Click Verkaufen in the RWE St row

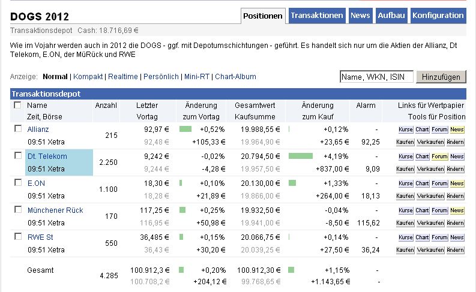[430, 250]
